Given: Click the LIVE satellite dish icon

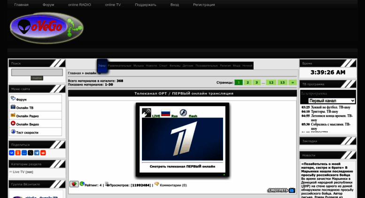Looking at the screenshot, I should click(147, 113).
